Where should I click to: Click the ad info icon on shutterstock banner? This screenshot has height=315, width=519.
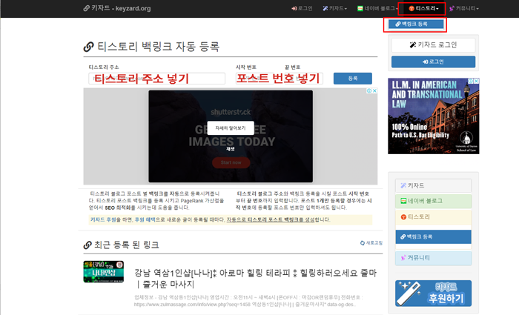(x=369, y=90)
